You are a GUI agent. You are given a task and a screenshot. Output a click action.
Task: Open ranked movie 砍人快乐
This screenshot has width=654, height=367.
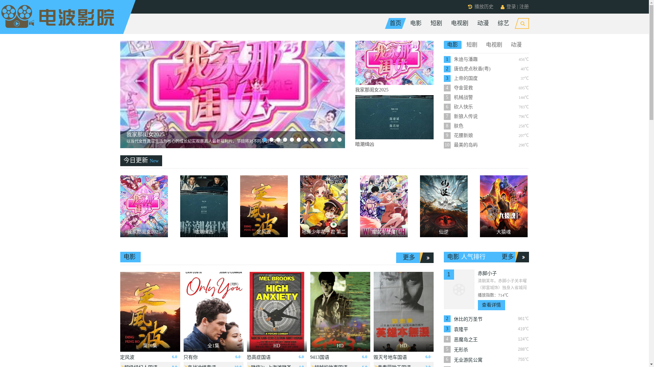tap(463, 107)
